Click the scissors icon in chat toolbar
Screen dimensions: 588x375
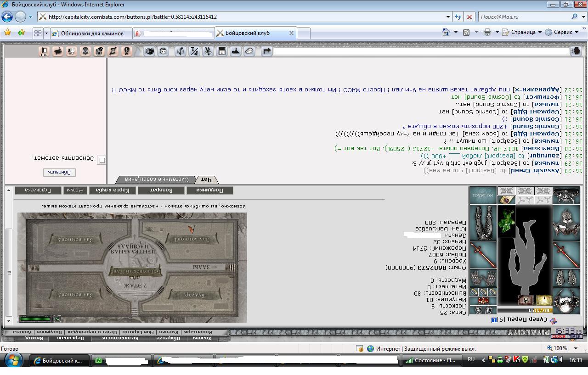tap(208, 51)
